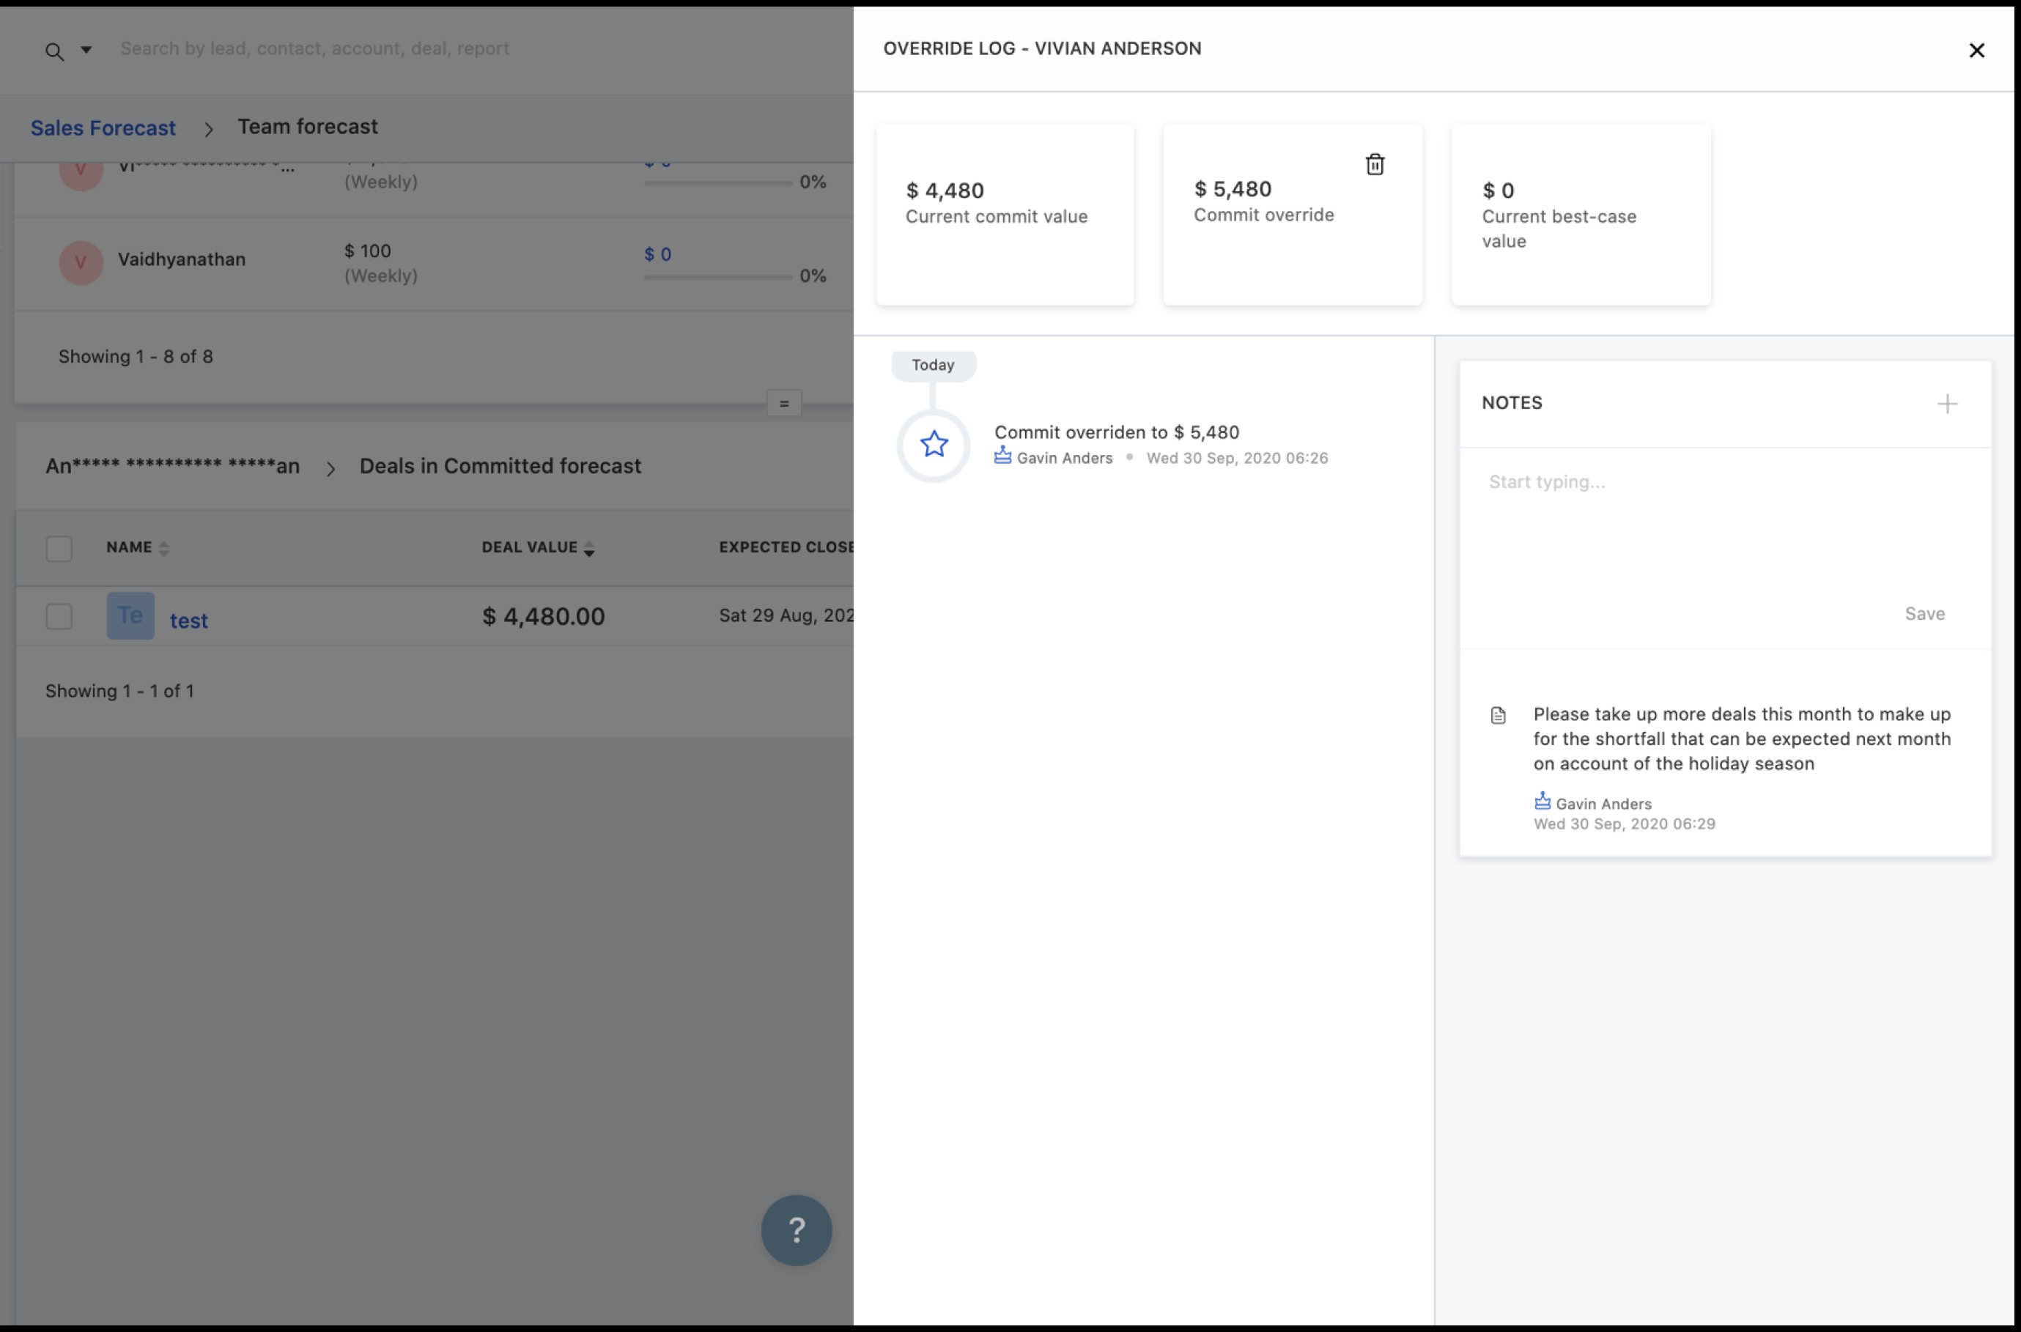
Task: Select Team forecast breadcrumb
Action: click(x=308, y=127)
